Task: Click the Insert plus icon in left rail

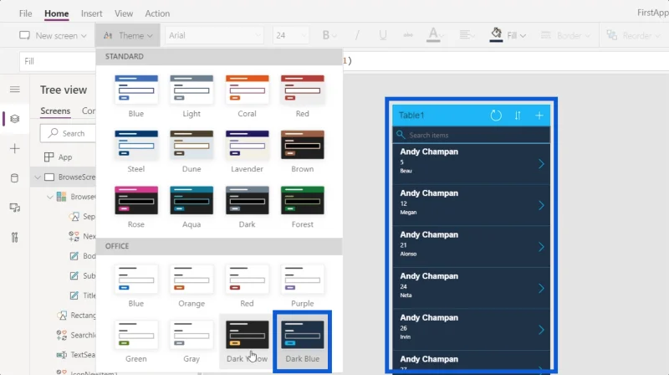Action: point(15,149)
